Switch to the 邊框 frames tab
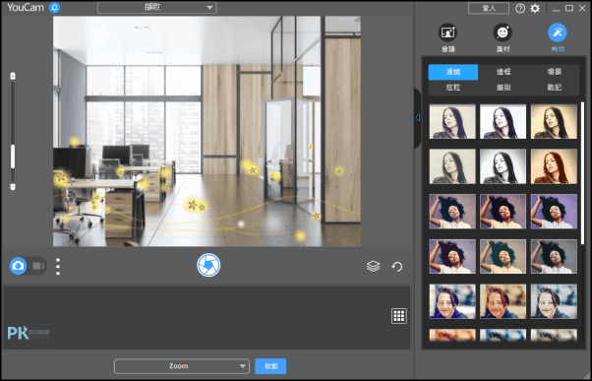 [503, 72]
